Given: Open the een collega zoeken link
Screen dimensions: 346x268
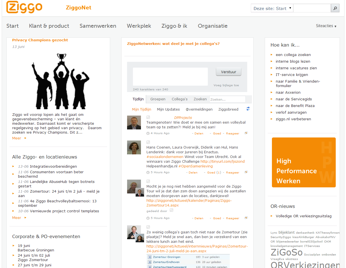Looking at the screenshot, I should [293, 55].
